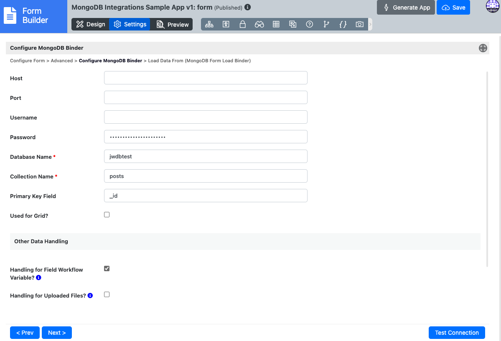
Task: Focus the Host input field
Action: [x=206, y=78]
